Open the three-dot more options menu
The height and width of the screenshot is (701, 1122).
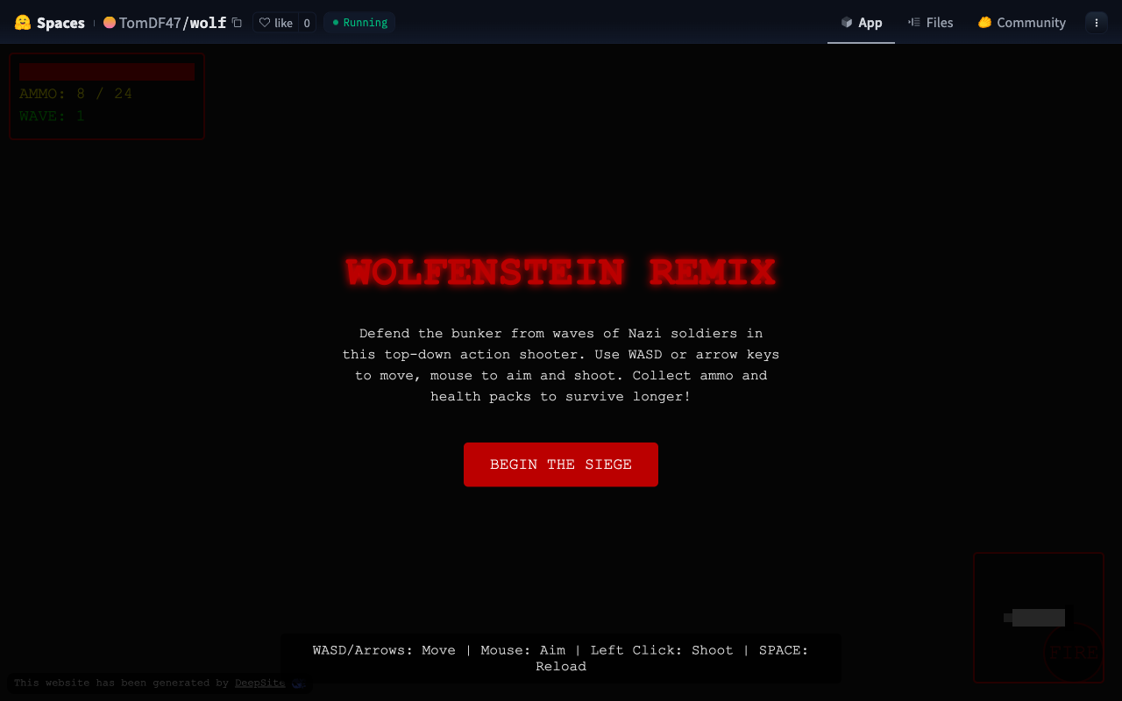[x=1097, y=23]
